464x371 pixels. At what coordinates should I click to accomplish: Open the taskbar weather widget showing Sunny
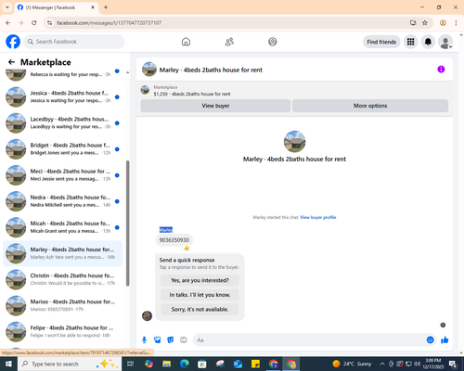tap(352, 364)
